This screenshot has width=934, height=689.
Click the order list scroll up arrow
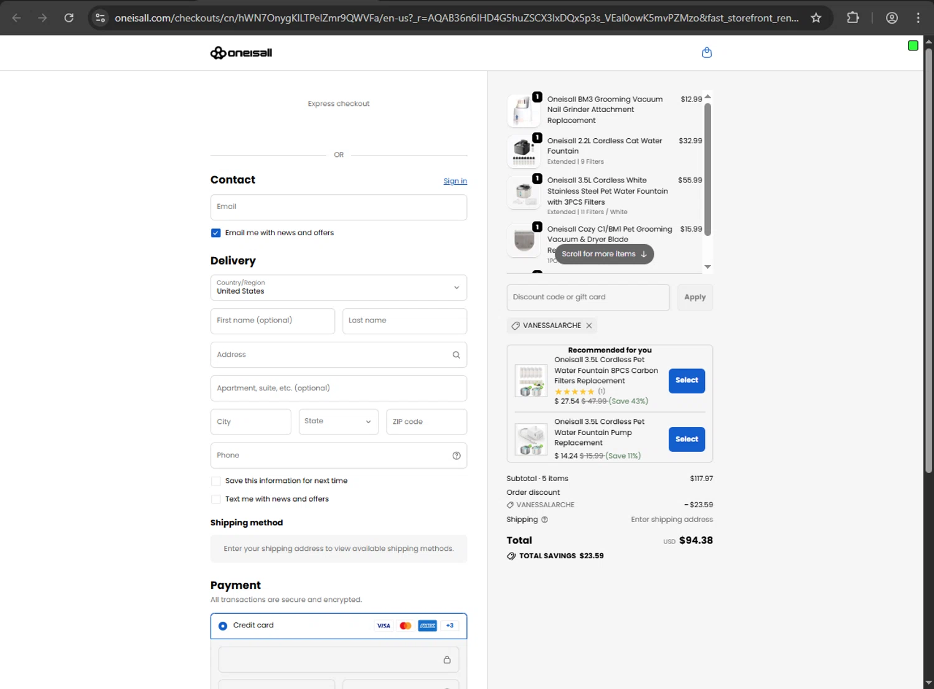click(707, 97)
